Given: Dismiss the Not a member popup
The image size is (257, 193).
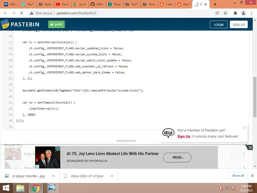Looking at the screenshot, I should pos(245,127).
